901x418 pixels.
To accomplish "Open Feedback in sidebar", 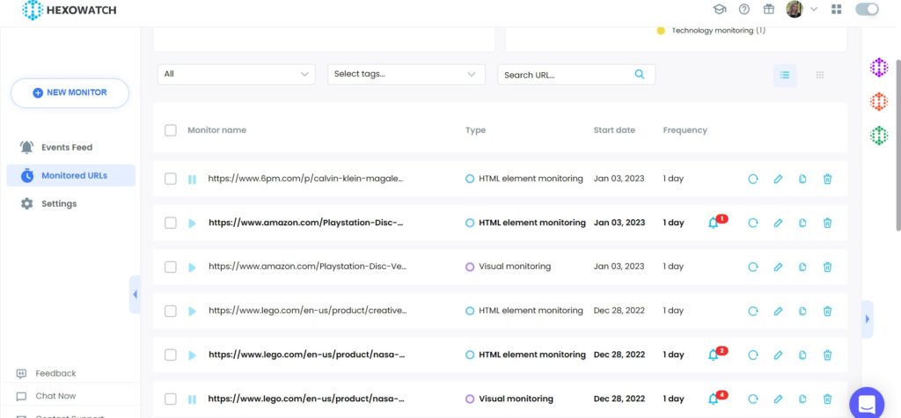I will [x=47, y=373].
